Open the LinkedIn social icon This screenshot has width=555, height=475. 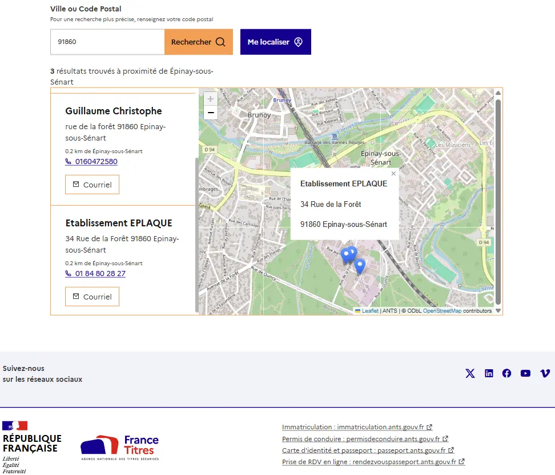pyautogui.click(x=489, y=373)
